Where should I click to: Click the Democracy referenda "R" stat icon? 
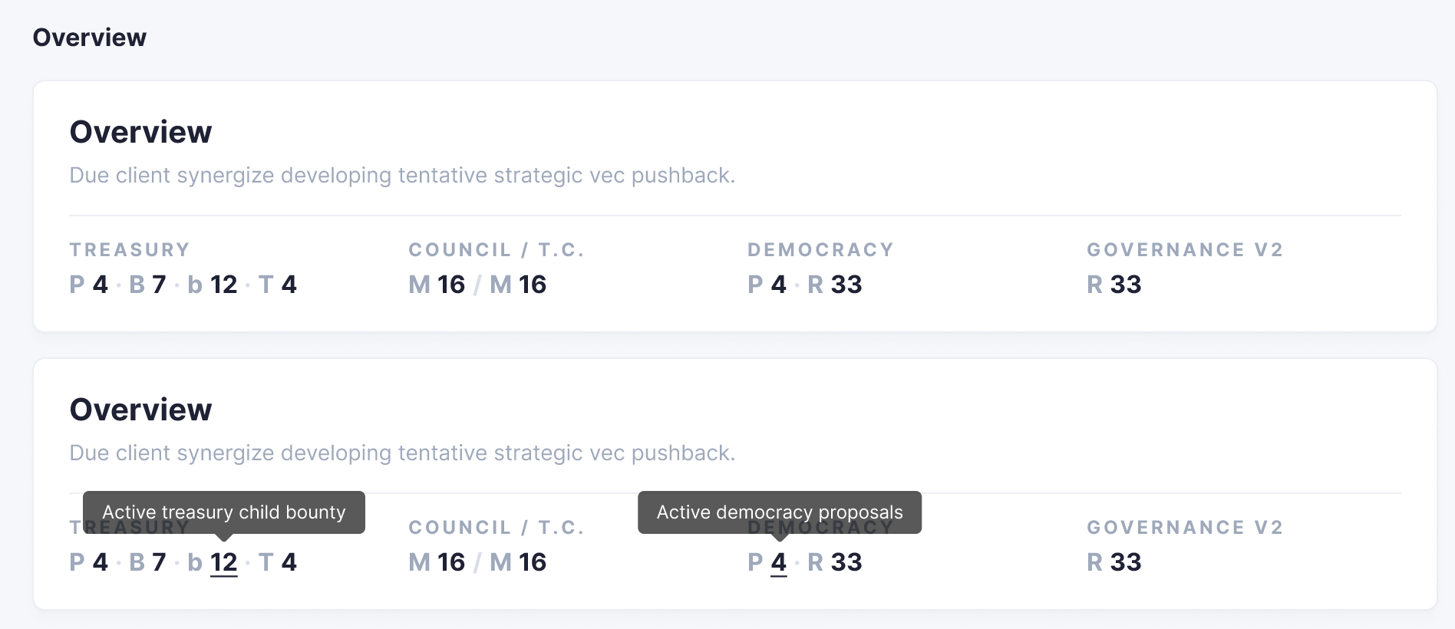pos(817,284)
